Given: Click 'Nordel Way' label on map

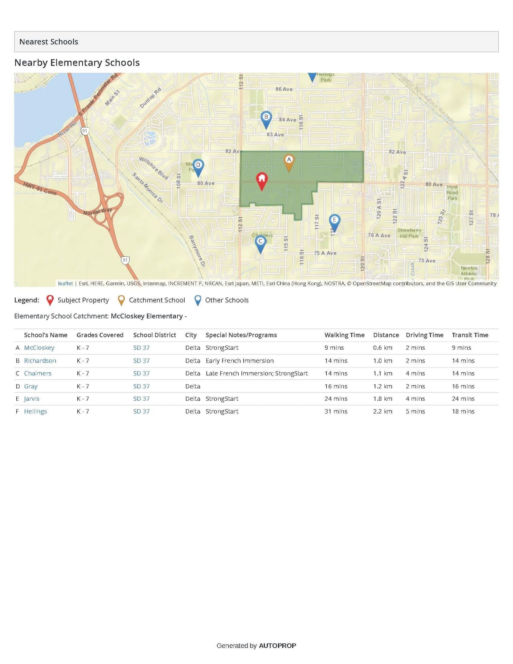Looking at the screenshot, I should point(98,212).
